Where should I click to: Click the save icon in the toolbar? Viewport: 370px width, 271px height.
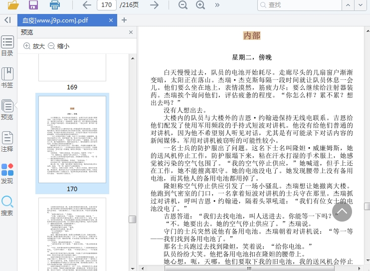coord(33,5)
